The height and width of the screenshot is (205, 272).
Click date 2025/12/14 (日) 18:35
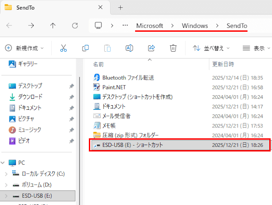[x=238, y=78]
